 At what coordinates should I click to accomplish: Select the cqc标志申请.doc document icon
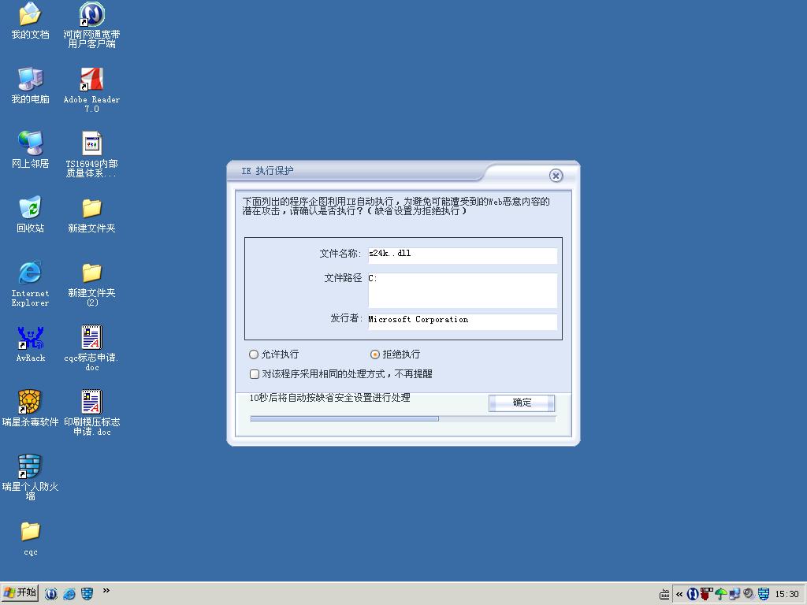[91, 348]
